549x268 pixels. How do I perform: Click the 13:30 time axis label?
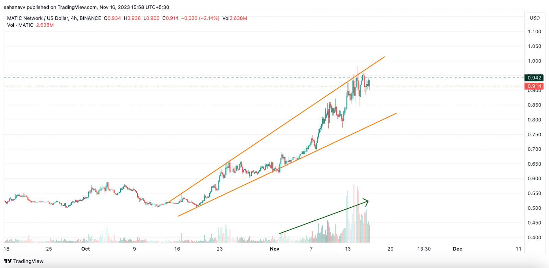pyautogui.click(x=424, y=249)
